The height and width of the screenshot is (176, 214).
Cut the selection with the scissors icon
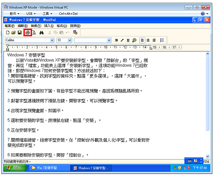click(50, 32)
